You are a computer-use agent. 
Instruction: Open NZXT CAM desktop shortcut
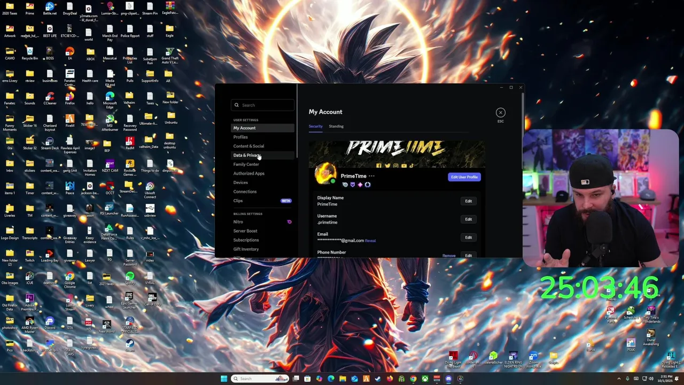pos(110,166)
